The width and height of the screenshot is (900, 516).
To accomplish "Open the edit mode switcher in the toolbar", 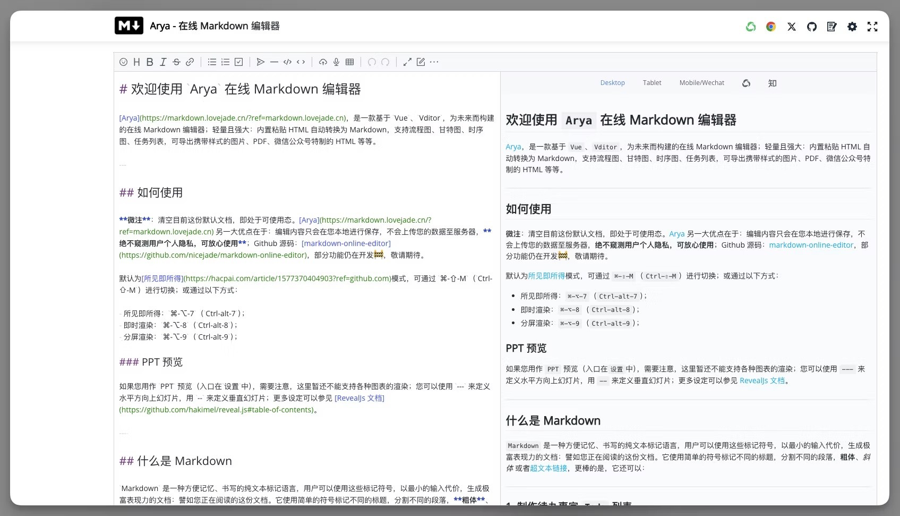I will click(x=421, y=62).
